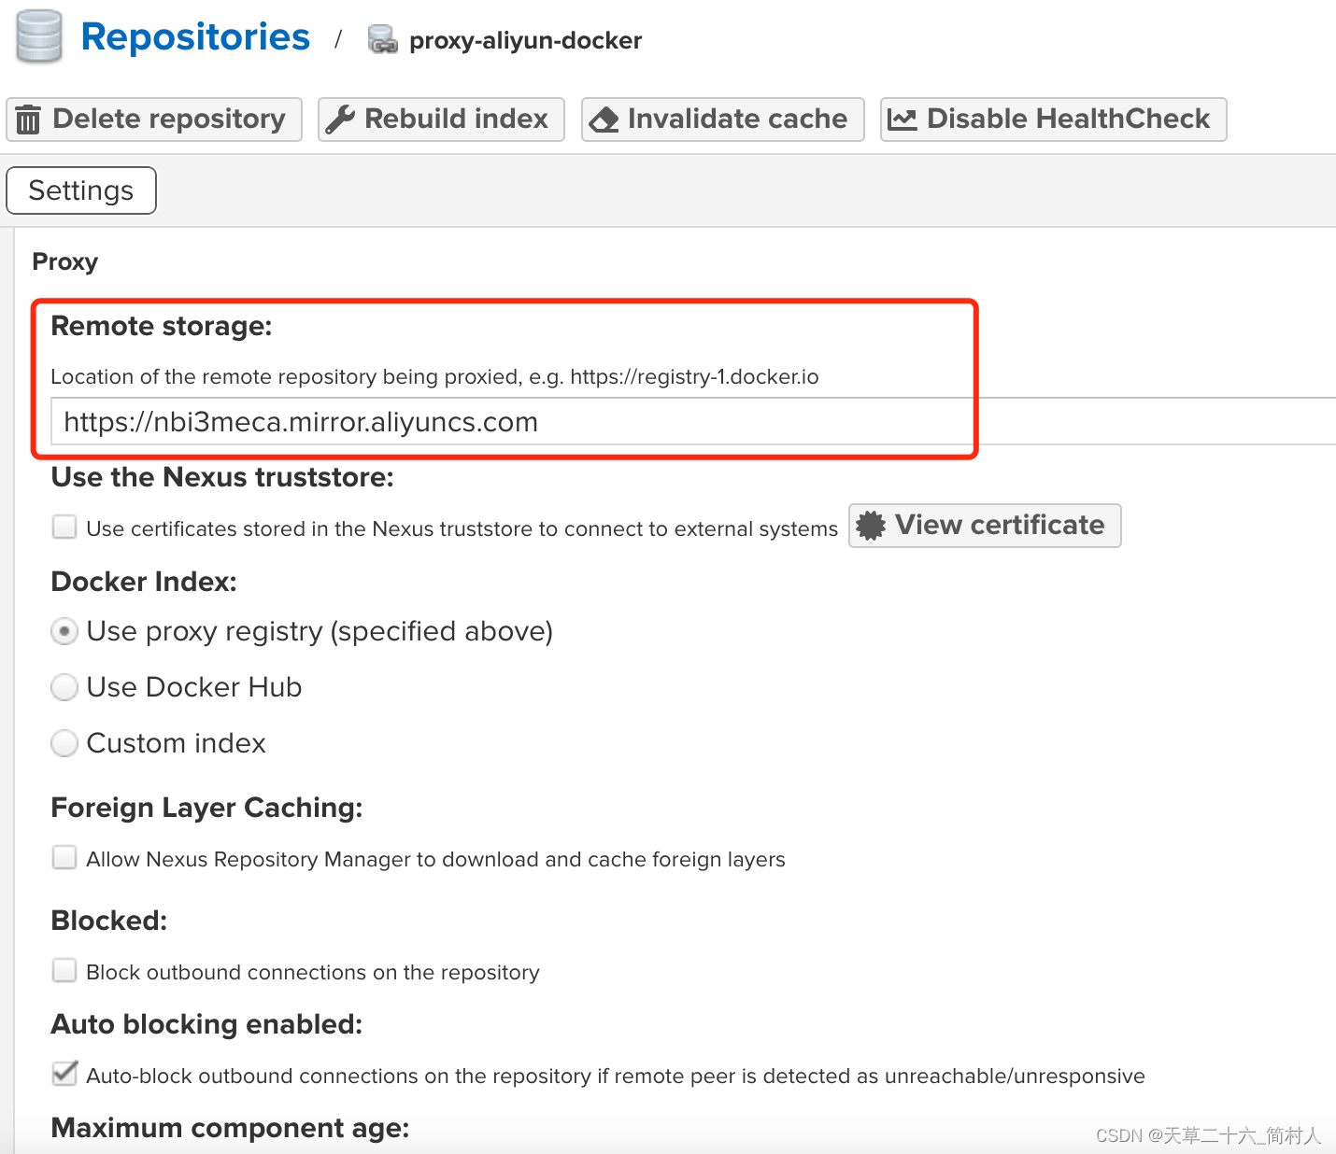This screenshot has width=1336, height=1154.
Task: Select Use proxy registry radio option
Action: (x=64, y=632)
